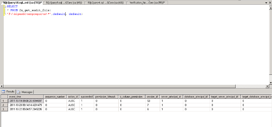Select row header 2 in results grid
The height and width of the screenshot is (127, 272).
(4, 105)
